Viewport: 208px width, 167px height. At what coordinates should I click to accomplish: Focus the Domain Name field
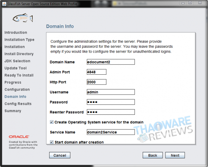(111, 62)
